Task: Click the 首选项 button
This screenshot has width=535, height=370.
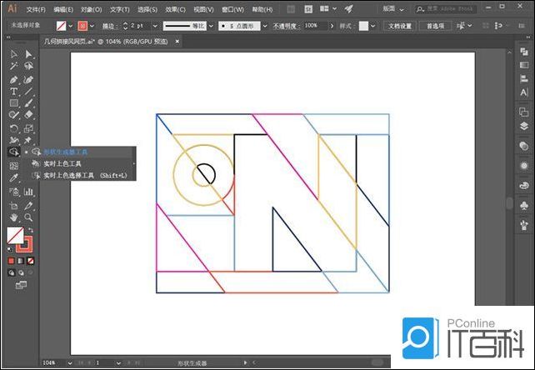Action: click(435, 26)
